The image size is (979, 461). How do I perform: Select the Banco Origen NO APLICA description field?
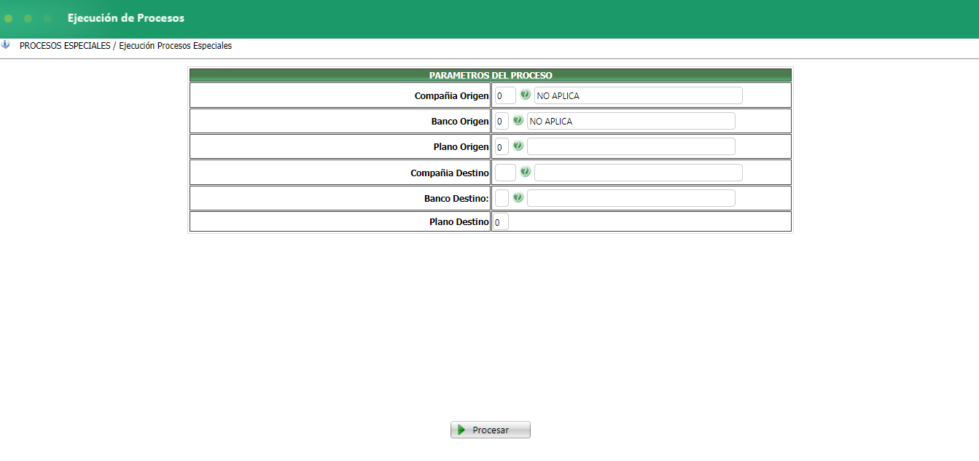(x=631, y=121)
